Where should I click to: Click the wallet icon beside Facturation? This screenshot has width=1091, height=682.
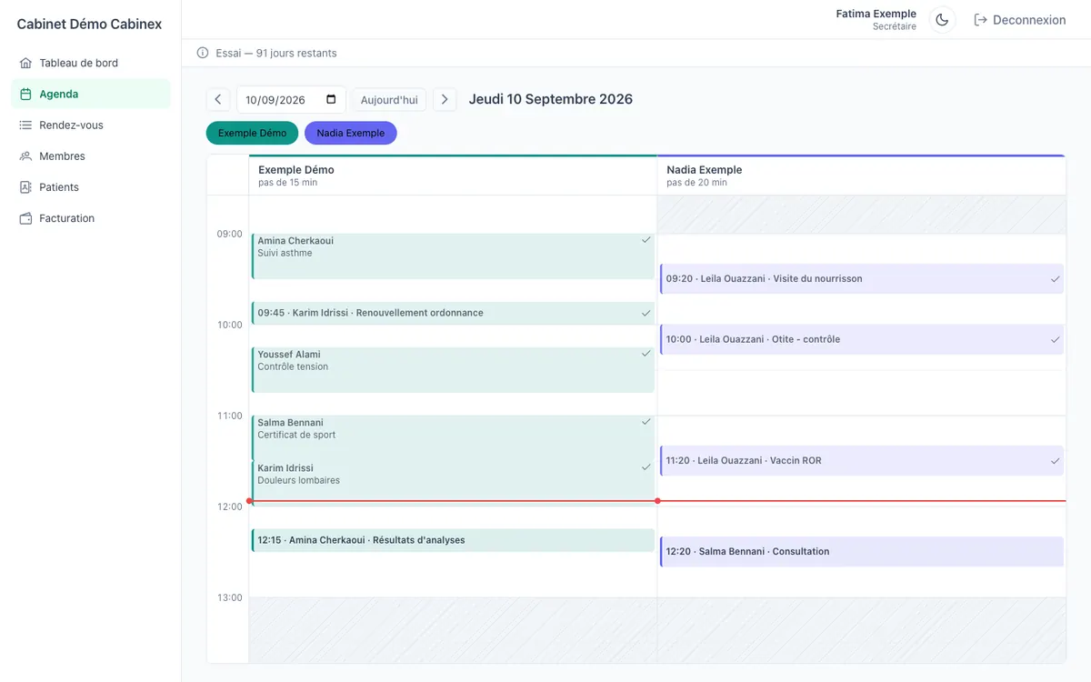click(x=25, y=218)
